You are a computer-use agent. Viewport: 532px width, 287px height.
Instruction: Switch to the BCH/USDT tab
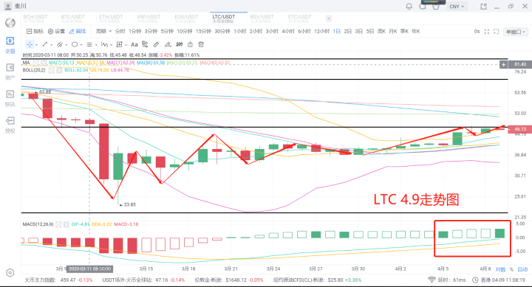35,18
